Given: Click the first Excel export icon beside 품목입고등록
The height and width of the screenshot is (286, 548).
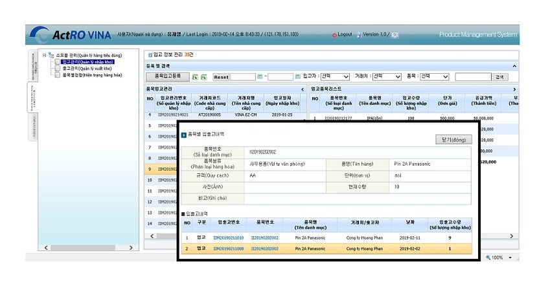Looking at the screenshot, I should tap(196, 77).
